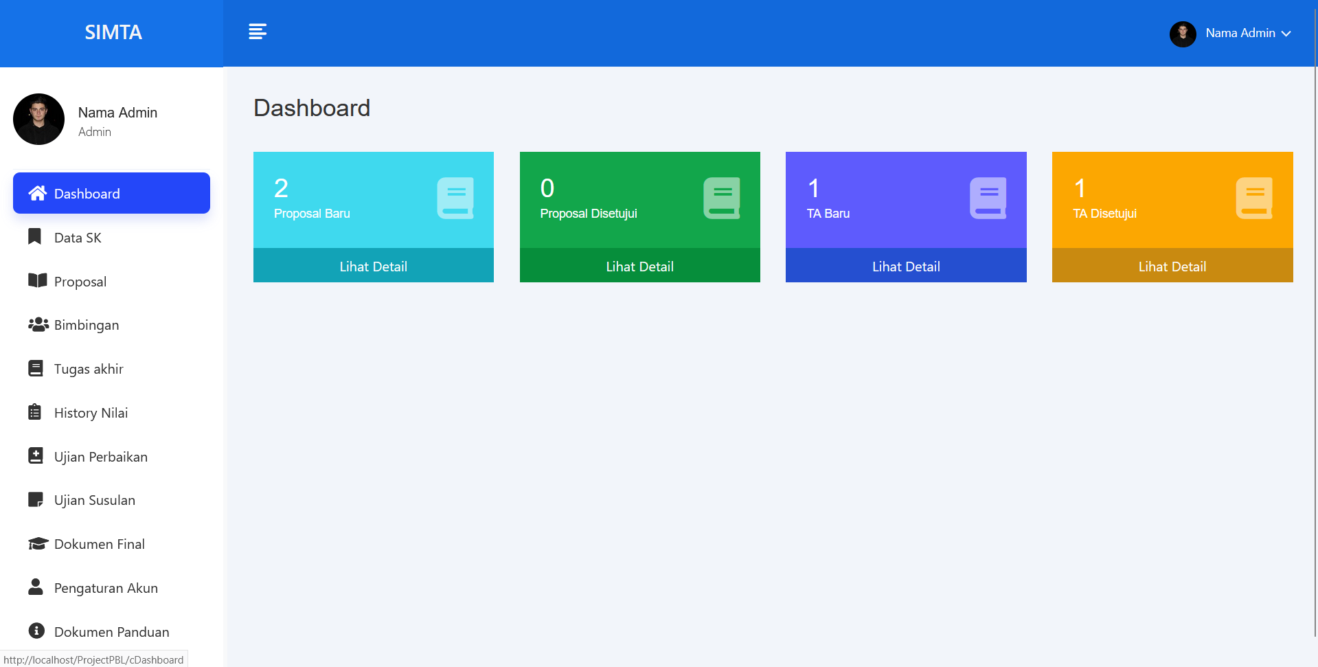Open Dokumen Panduan from the sidebar

111,632
